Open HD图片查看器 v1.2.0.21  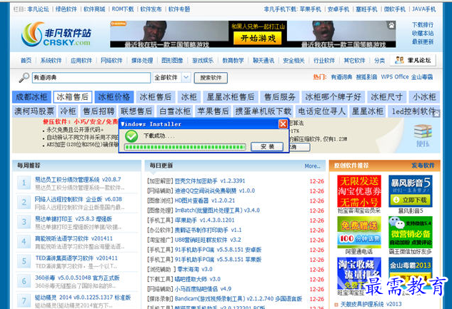tap(205, 201)
